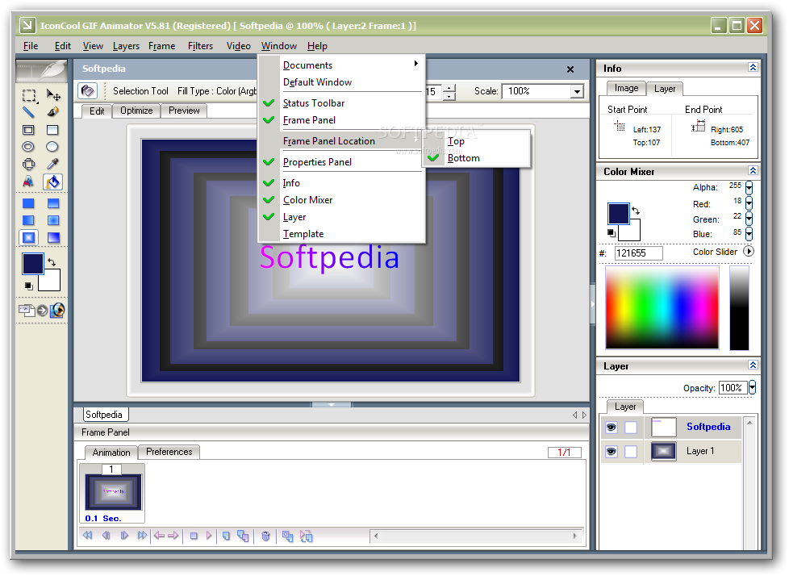Screen dimensions: 789x576
Task: Select the paint bucket fill tool
Action: (52, 182)
